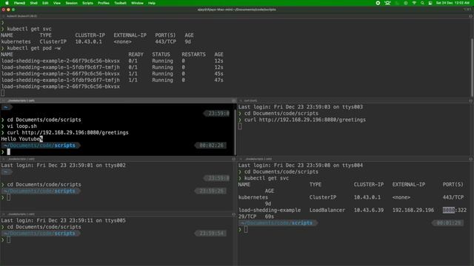
Task: Open the top kubectl pane's options menu icon
Action: [471, 16]
